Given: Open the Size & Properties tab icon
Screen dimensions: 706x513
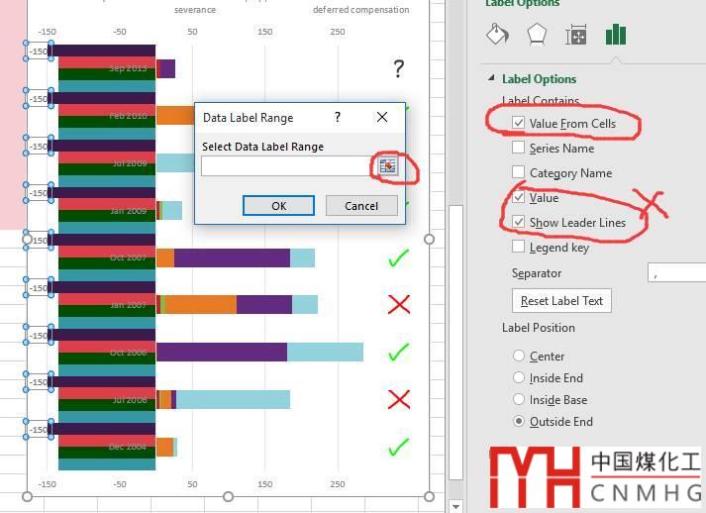Looking at the screenshot, I should coord(576,35).
